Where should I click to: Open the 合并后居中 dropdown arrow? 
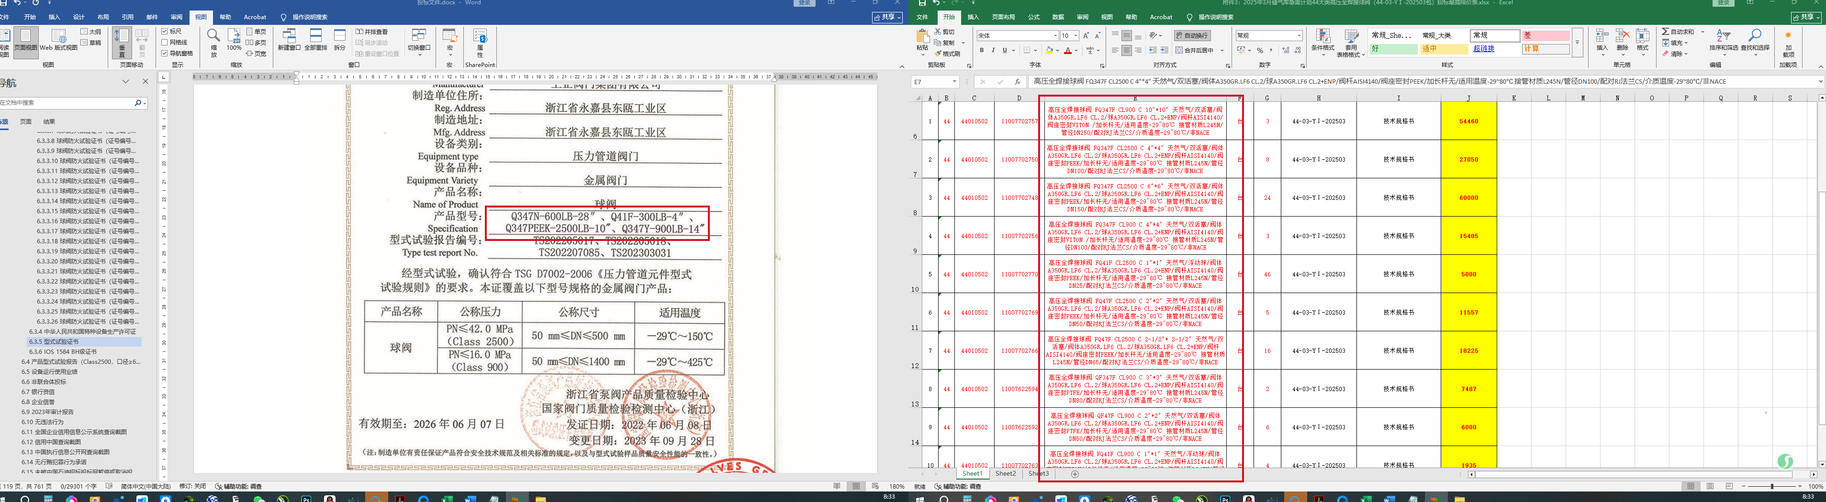(x=1222, y=50)
